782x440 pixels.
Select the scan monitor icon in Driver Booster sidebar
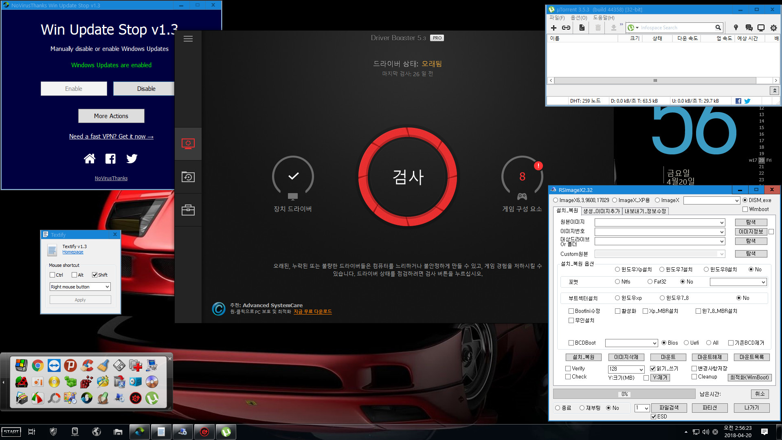pos(188,144)
